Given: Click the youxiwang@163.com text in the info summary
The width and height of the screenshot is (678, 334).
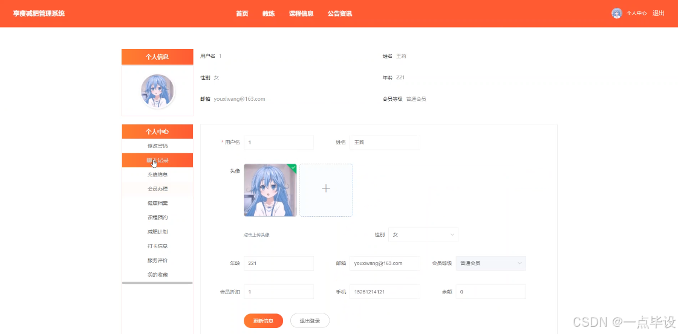Looking at the screenshot, I should click(240, 99).
